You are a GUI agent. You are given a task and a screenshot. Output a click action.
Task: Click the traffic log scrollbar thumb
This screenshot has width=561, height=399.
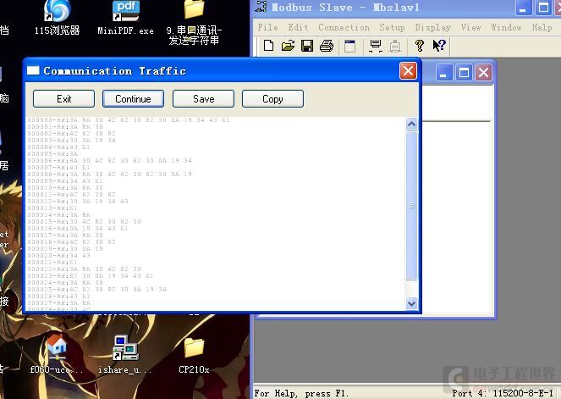[x=411, y=206]
